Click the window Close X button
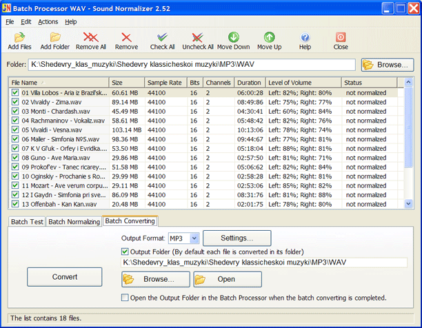 [414, 8]
